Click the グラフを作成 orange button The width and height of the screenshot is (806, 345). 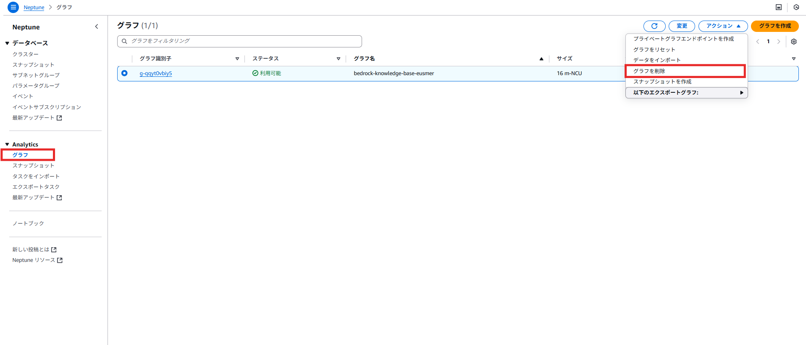coord(774,26)
